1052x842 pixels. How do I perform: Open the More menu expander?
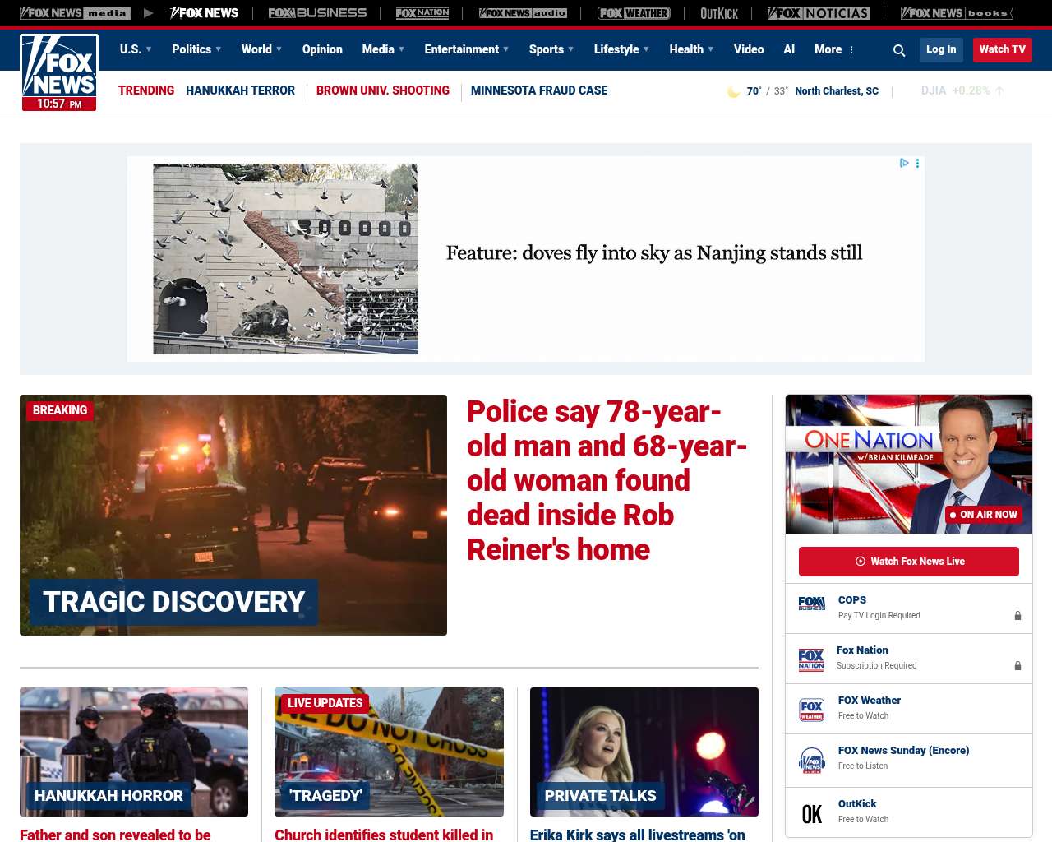[x=835, y=49]
